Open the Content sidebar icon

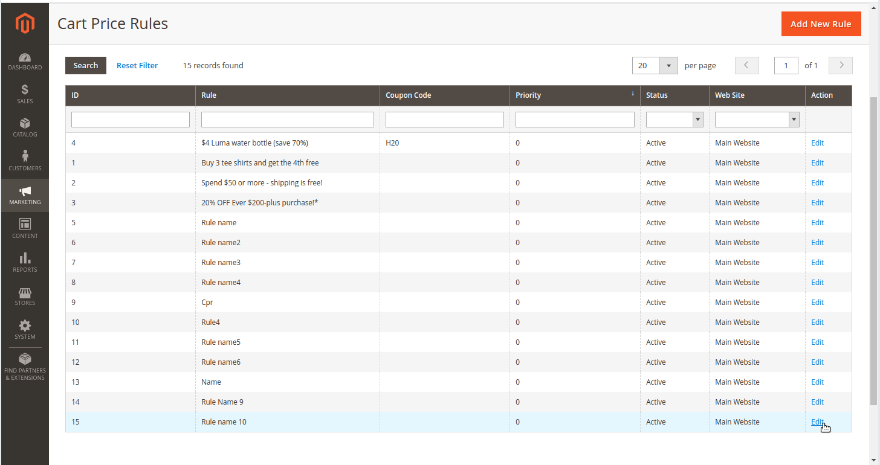pyautogui.click(x=25, y=228)
